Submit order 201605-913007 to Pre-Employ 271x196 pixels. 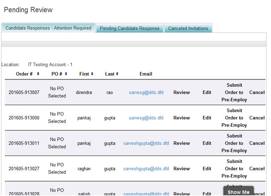234,92
